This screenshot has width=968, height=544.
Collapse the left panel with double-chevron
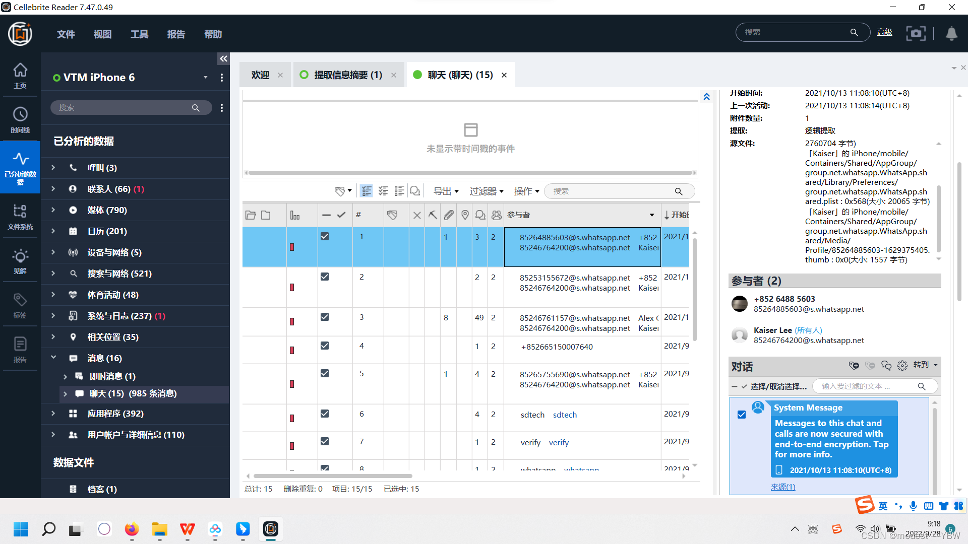pyautogui.click(x=223, y=59)
